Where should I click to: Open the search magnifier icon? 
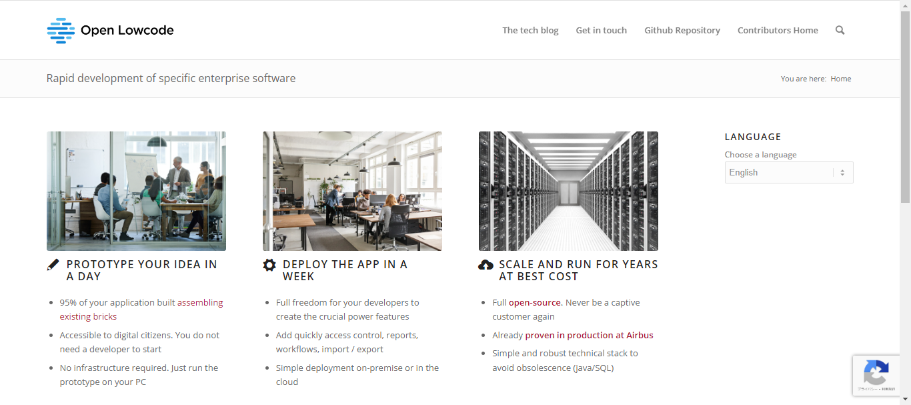click(x=840, y=30)
